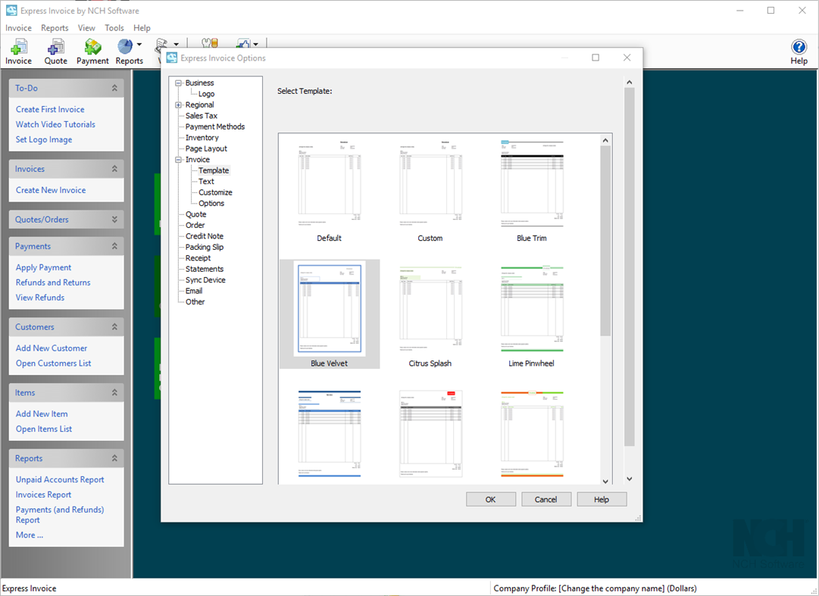The width and height of the screenshot is (819, 596).
Task: Confirm template selection with OK button
Action: pos(491,499)
